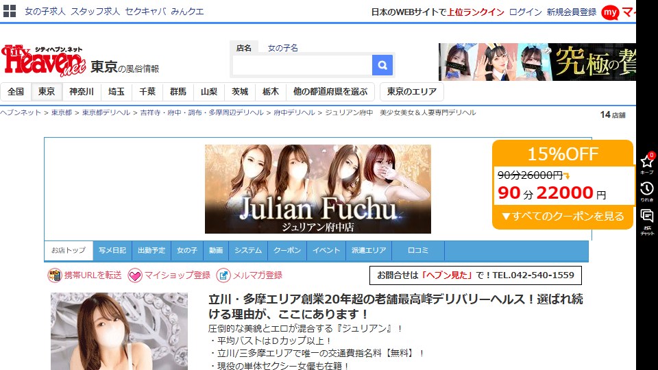The image size is (658, 370).
Task: Open 口コミ shop tab
Action: 418,251
